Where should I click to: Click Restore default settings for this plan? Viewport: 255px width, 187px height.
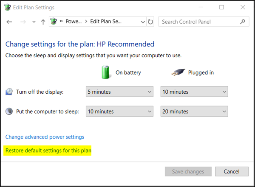pyautogui.click(x=48, y=151)
